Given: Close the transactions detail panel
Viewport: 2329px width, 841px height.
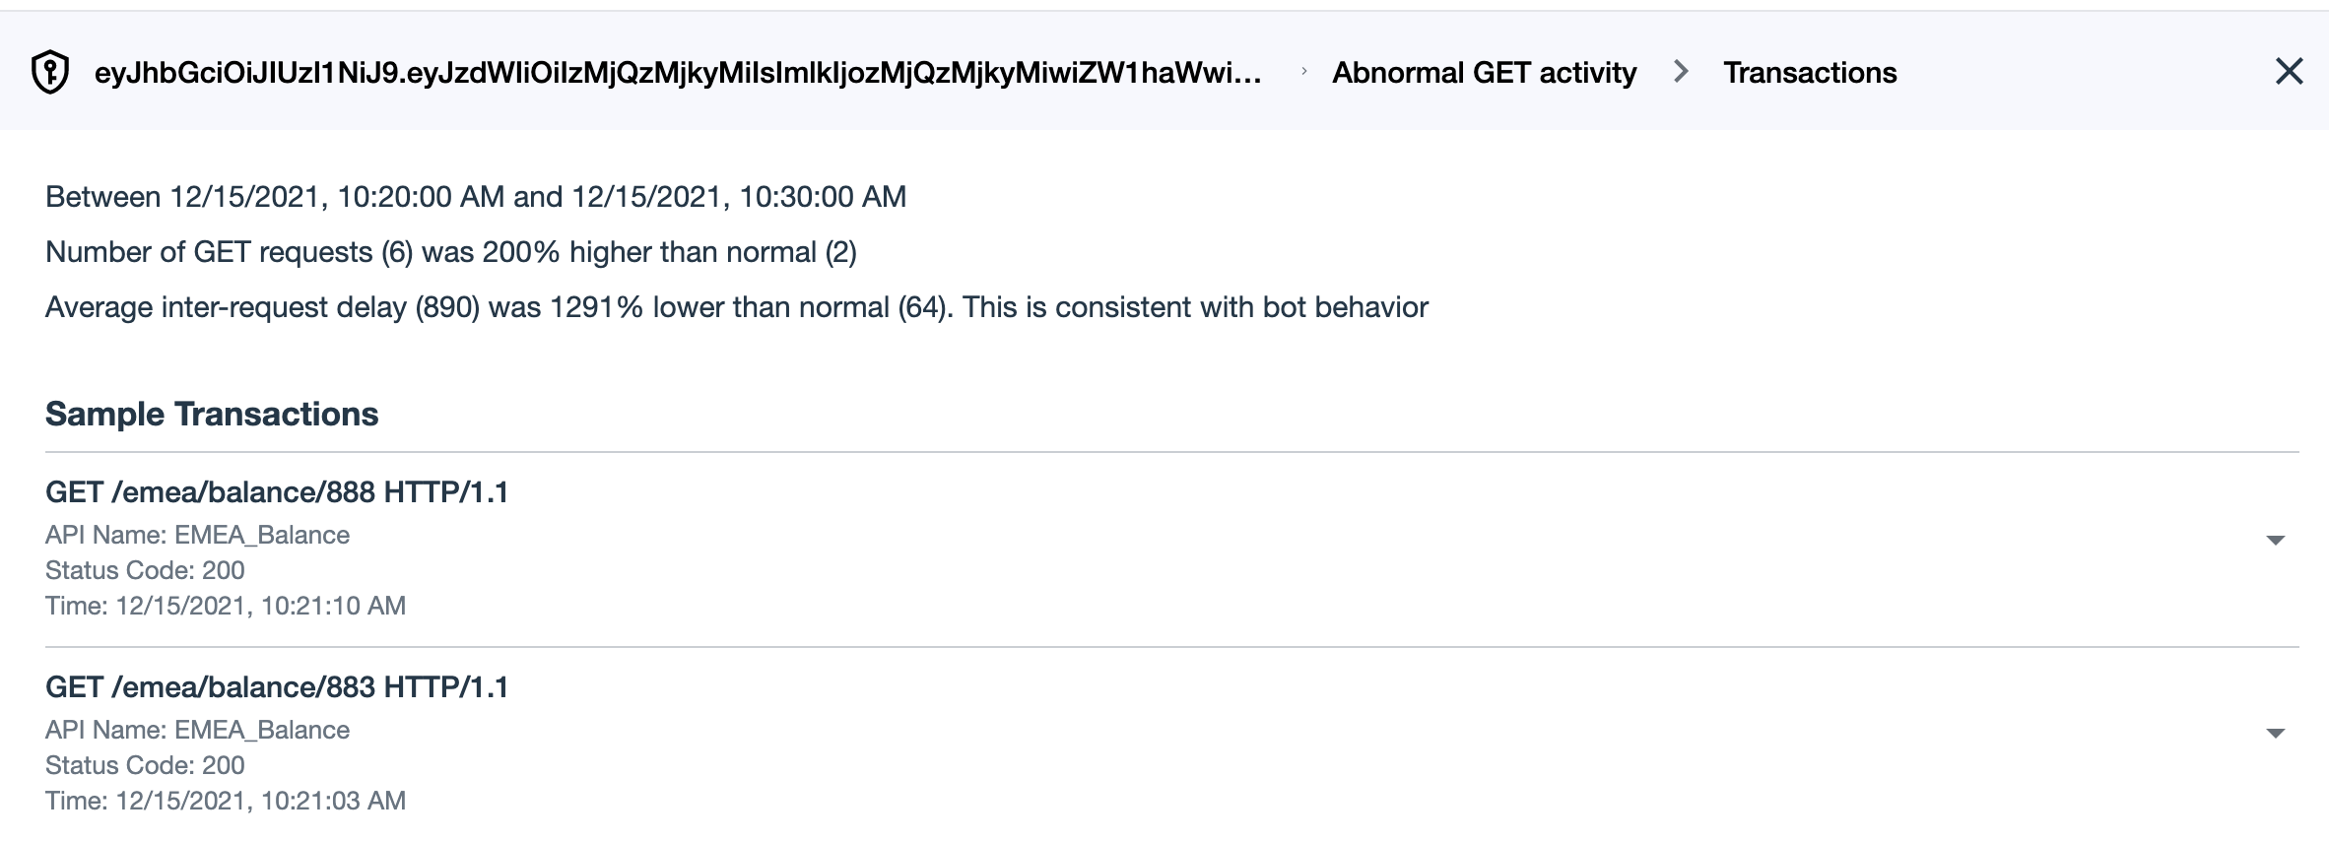Looking at the screenshot, I should (2289, 71).
